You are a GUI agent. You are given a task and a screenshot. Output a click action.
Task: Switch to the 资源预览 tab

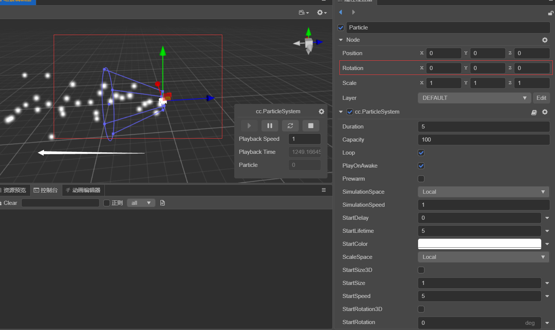tap(15, 190)
